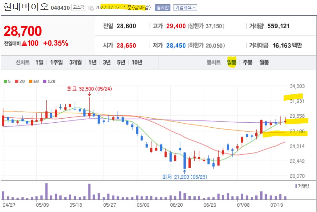Click the 07/08 date axis label

[x=243, y=205]
